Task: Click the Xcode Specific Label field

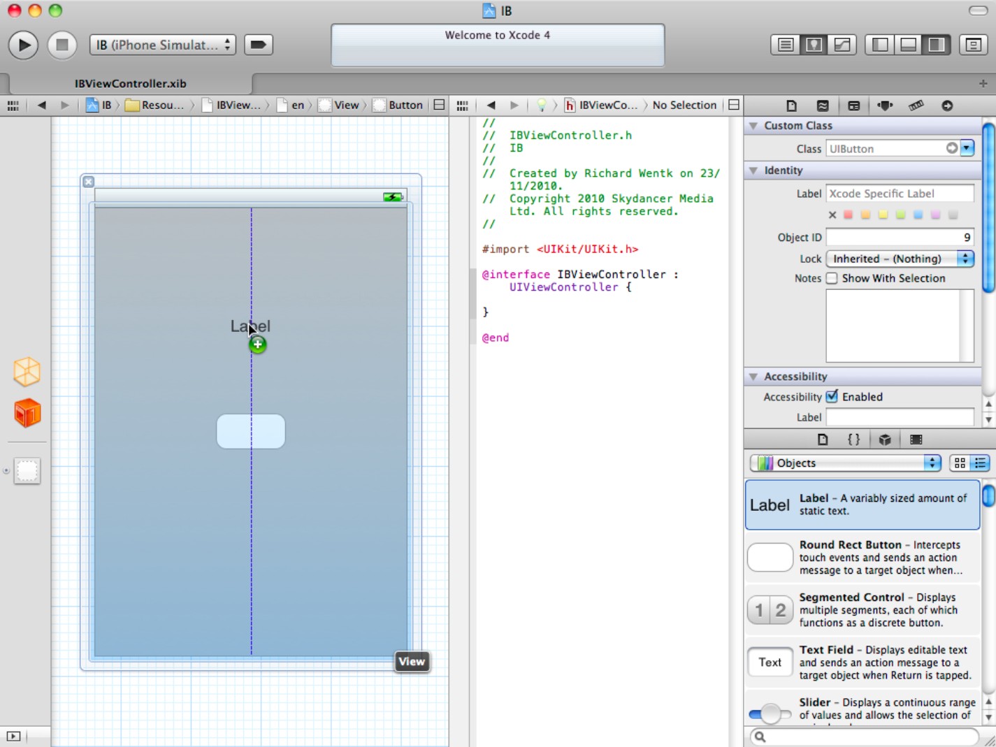Action: tap(900, 194)
